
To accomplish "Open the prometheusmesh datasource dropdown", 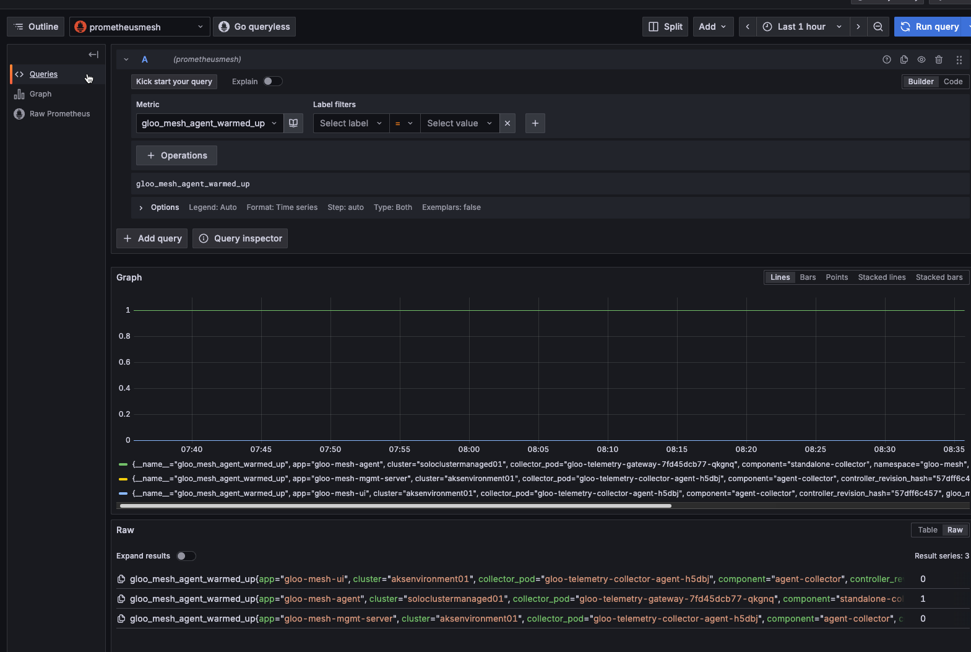I will [x=139, y=27].
